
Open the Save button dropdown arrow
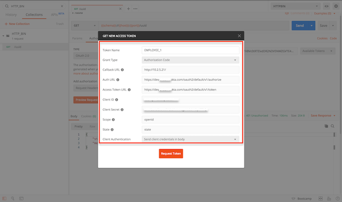tap(333, 26)
